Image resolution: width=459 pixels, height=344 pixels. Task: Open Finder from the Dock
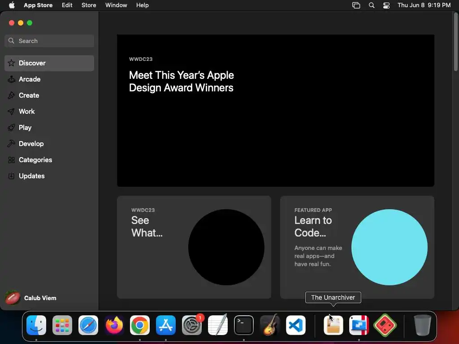pyautogui.click(x=36, y=325)
